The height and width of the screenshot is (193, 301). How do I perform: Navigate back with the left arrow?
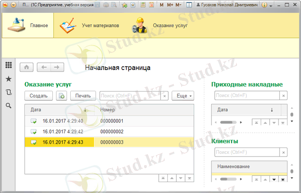click(x=44, y=67)
